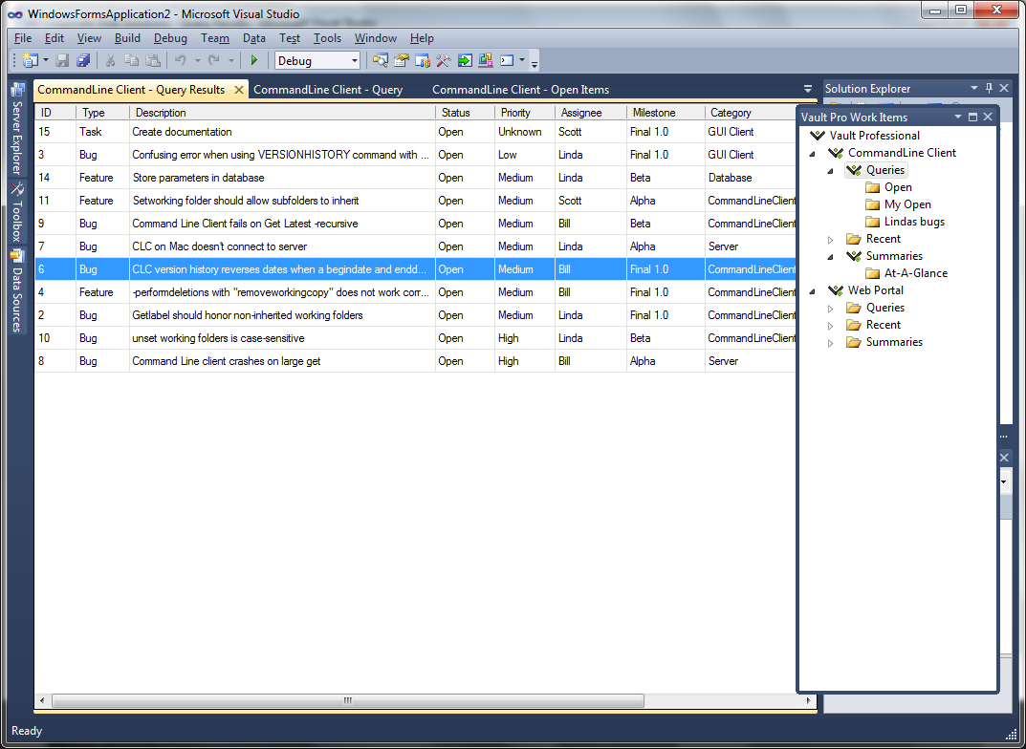Expand the Recent folder under CommandLine Client
1026x749 pixels.
[831, 239]
